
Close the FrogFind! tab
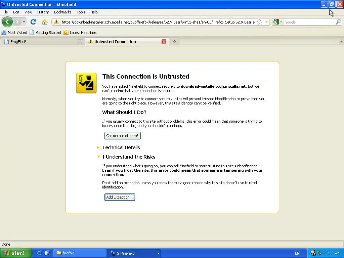tap(80, 42)
